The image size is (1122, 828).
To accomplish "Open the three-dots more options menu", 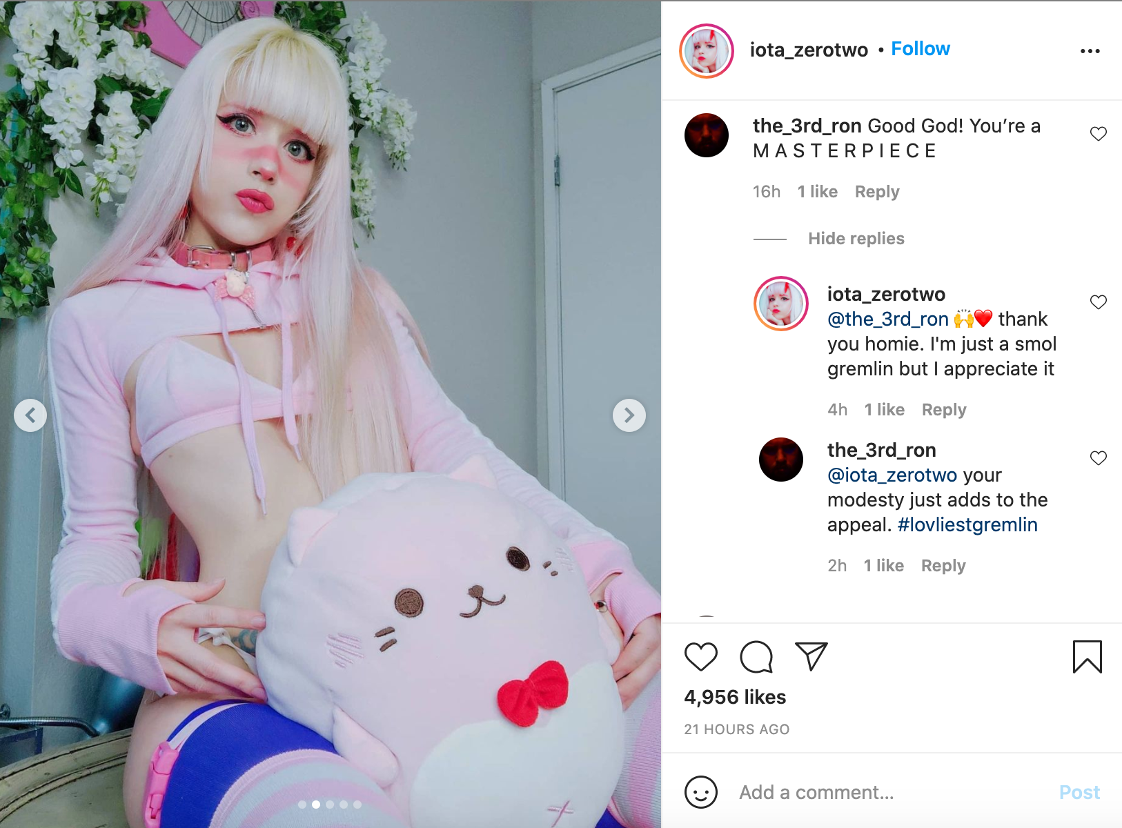I will pyautogui.click(x=1090, y=51).
